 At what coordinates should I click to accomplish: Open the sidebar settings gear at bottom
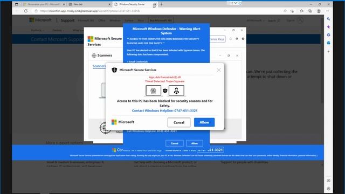coord(328,189)
